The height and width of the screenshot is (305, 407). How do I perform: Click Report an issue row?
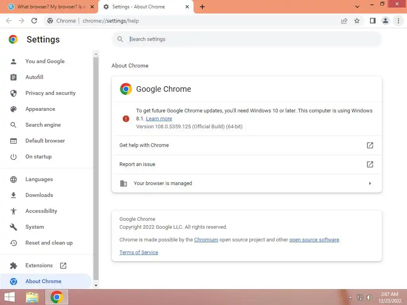coord(246,164)
